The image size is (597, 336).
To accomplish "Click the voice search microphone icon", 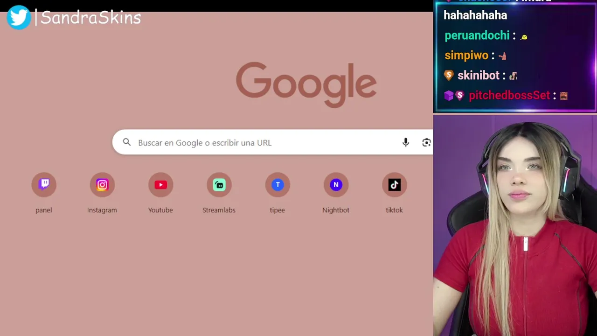I will (x=406, y=142).
